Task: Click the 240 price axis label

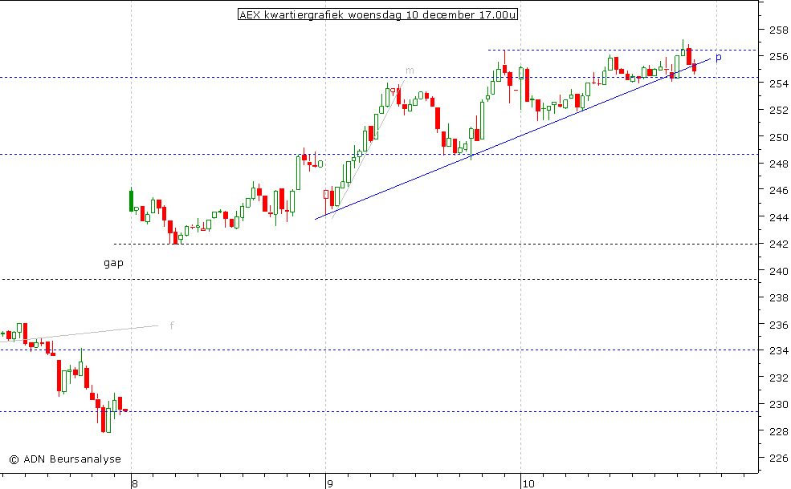Action: coord(778,271)
